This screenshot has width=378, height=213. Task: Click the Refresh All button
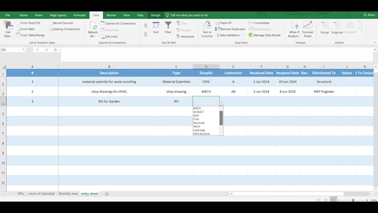point(93,29)
